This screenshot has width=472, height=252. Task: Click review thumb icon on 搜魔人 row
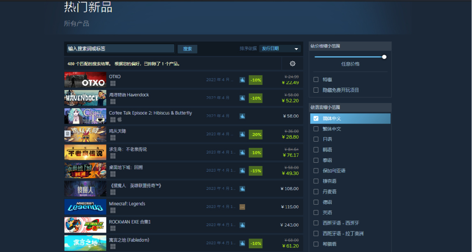tap(242, 189)
